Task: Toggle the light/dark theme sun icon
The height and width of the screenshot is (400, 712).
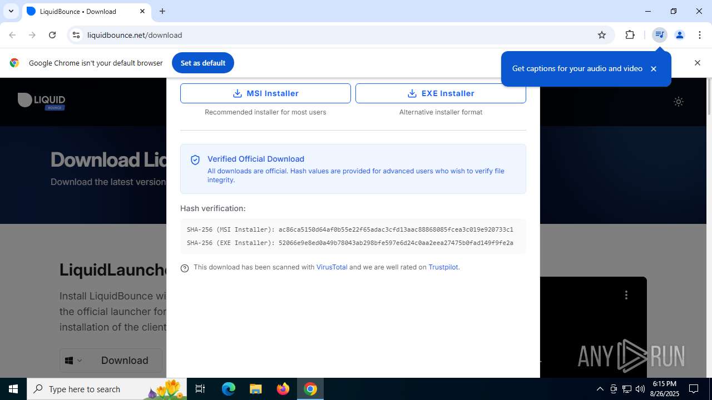Action: [x=678, y=102]
